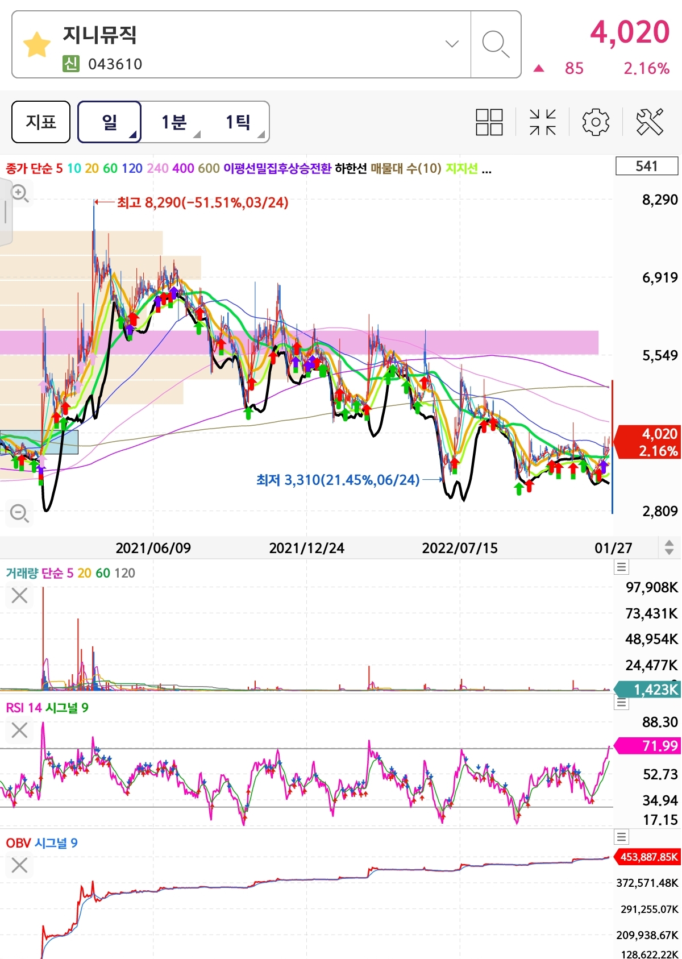Click the 2.16% change rate in header
682x959 pixels.
click(647, 69)
